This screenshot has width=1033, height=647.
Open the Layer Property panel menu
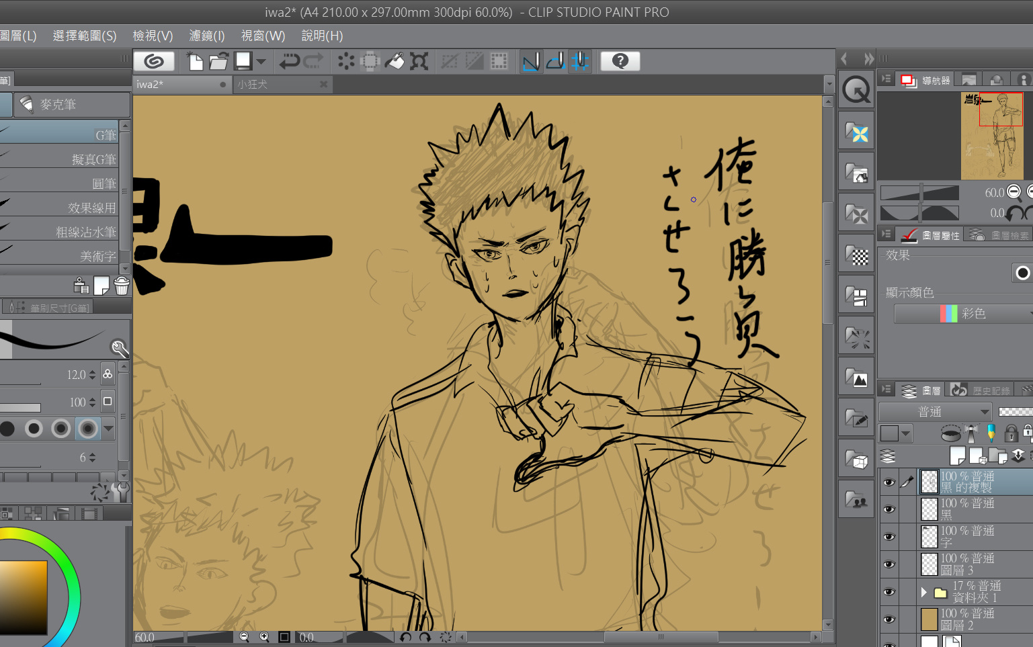(886, 234)
